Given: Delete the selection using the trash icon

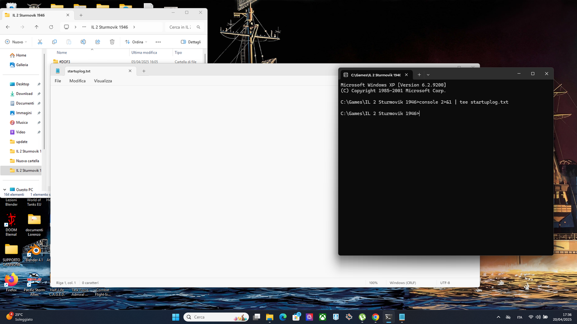Looking at the screenshot, I should (112, 41).
